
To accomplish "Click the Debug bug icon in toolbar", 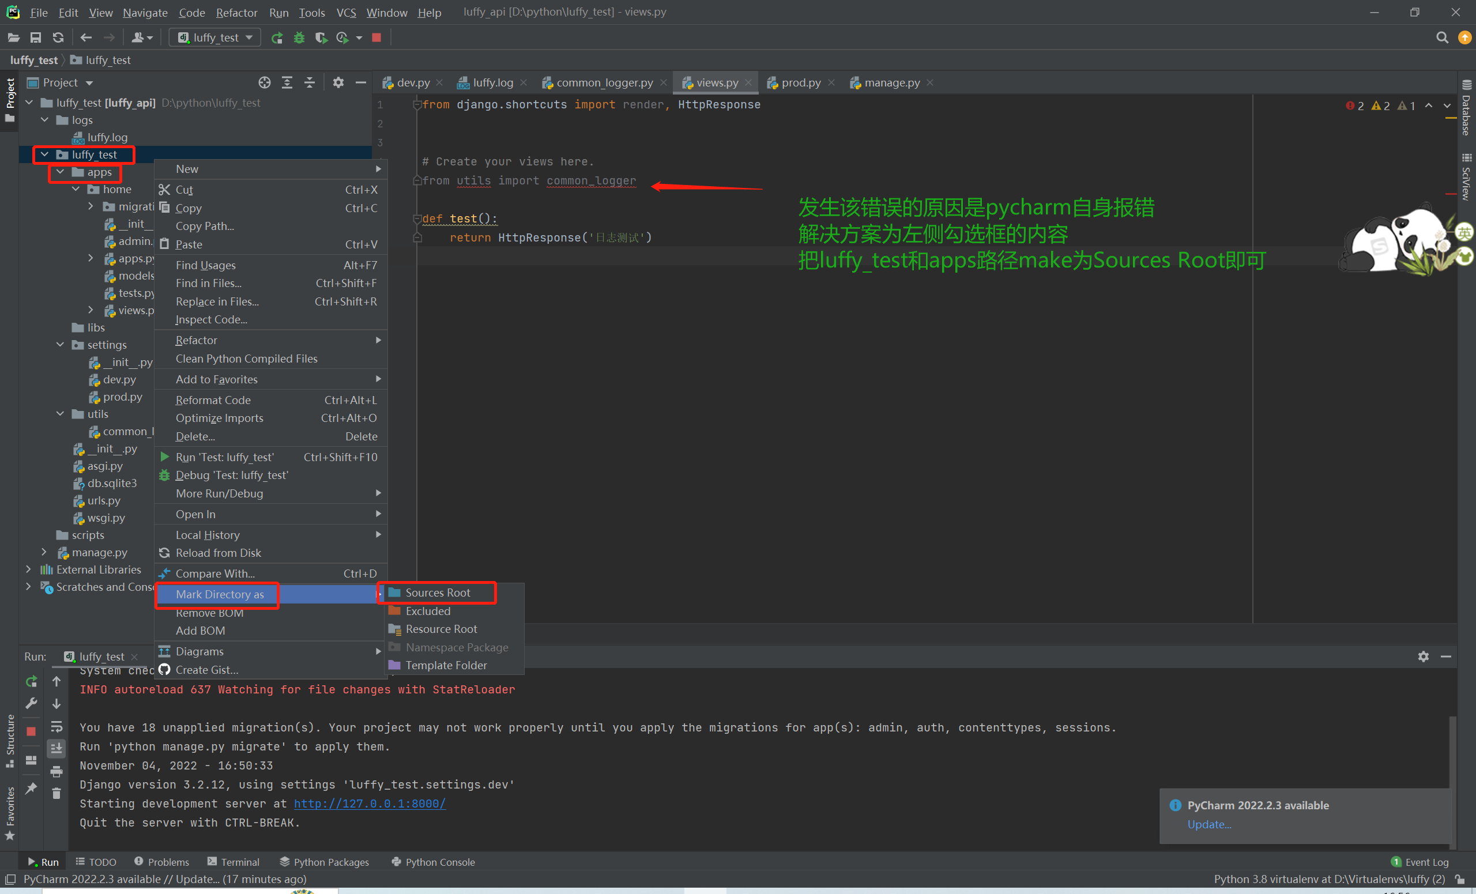I will pos(299,37).
